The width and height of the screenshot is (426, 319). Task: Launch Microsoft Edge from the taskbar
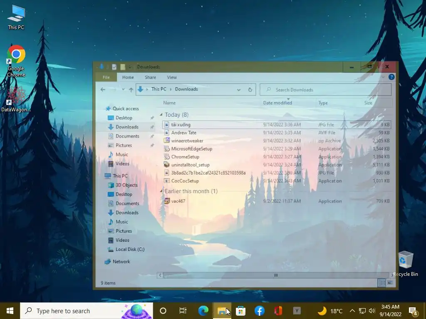point(203,311)
